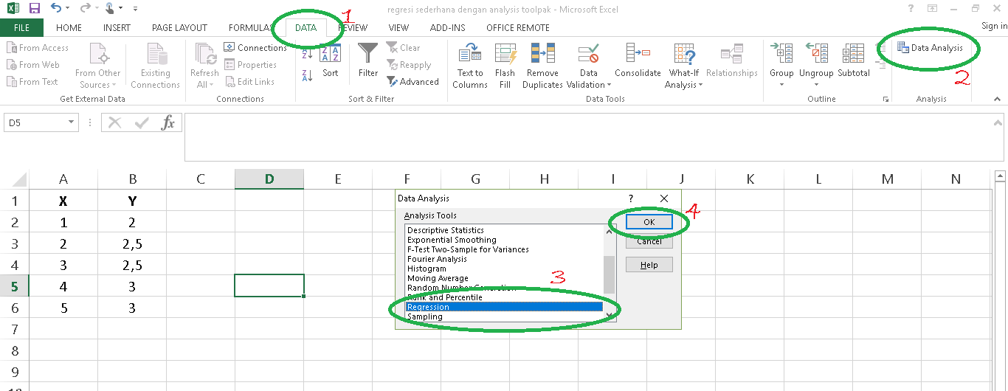
Task: Click the Subtotal icon
Action: point(853,55)
